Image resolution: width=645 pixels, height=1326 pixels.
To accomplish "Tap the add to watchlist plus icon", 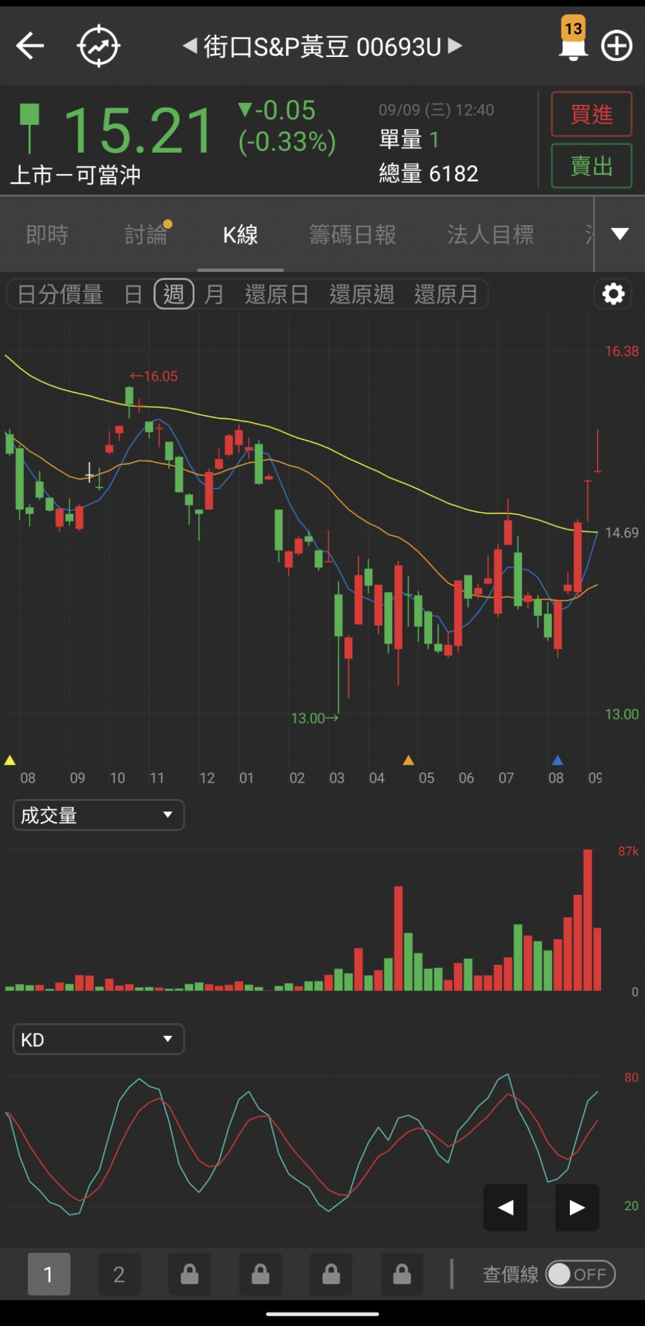I will 617,46.
